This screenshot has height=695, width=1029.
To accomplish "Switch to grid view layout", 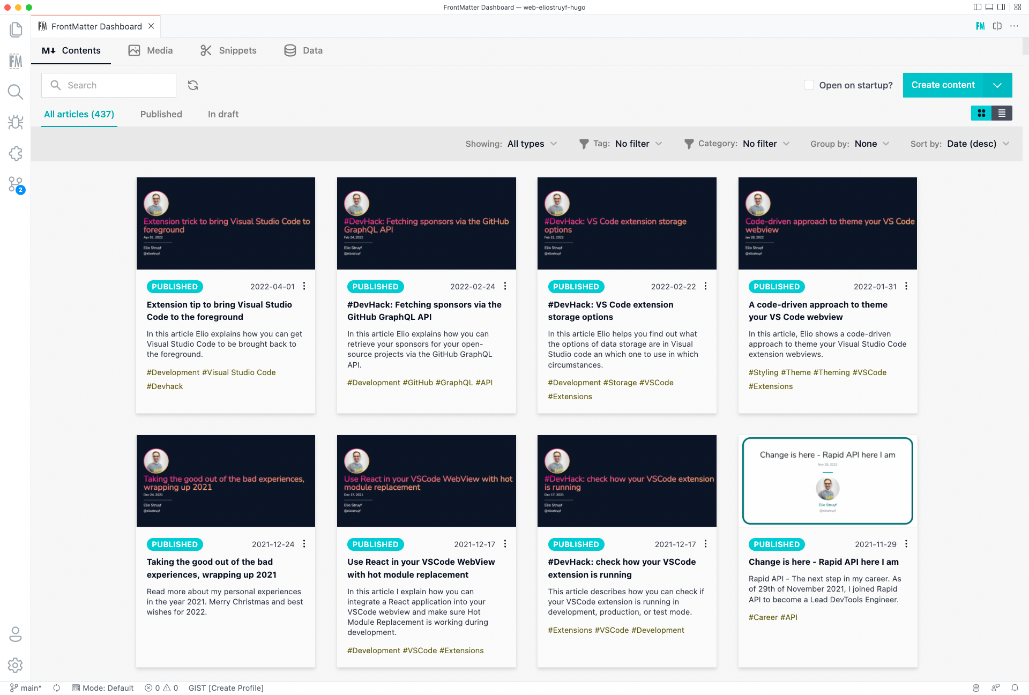I will (981, 113).
